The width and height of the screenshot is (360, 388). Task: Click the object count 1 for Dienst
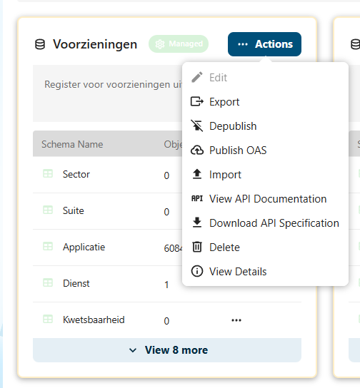point(166,285)
